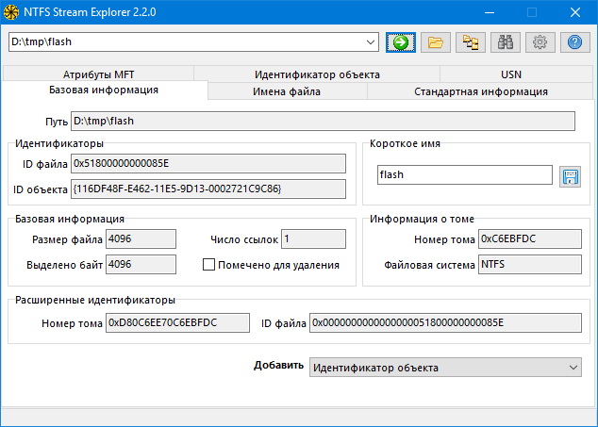598x427 pixels.
Task: Click the Короткое имя field containing flash
Action: coord(464,175)
